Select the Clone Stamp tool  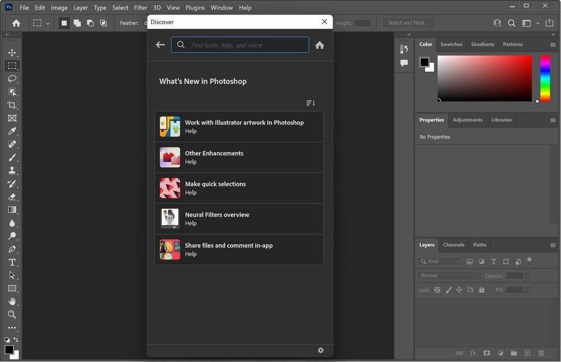coord(12,171)
